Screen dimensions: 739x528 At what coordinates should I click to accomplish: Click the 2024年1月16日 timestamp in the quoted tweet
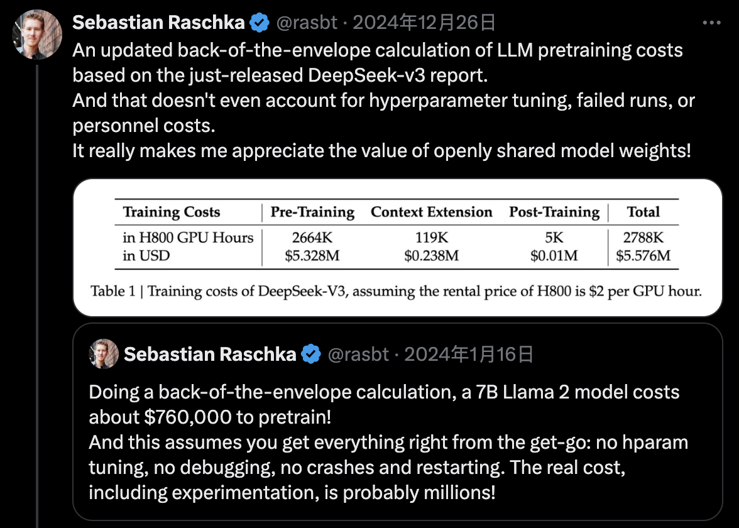pos(469,355)
